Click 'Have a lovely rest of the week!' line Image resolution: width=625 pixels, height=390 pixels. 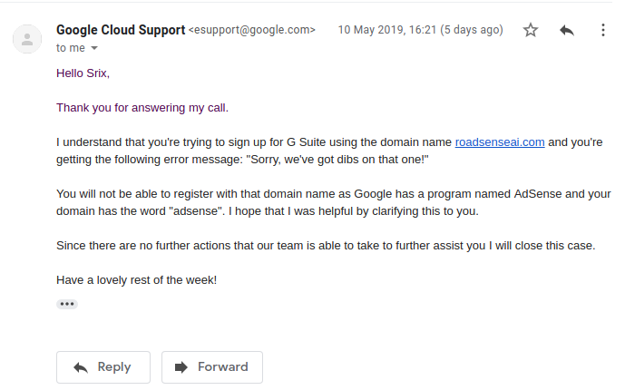[137, 280]
